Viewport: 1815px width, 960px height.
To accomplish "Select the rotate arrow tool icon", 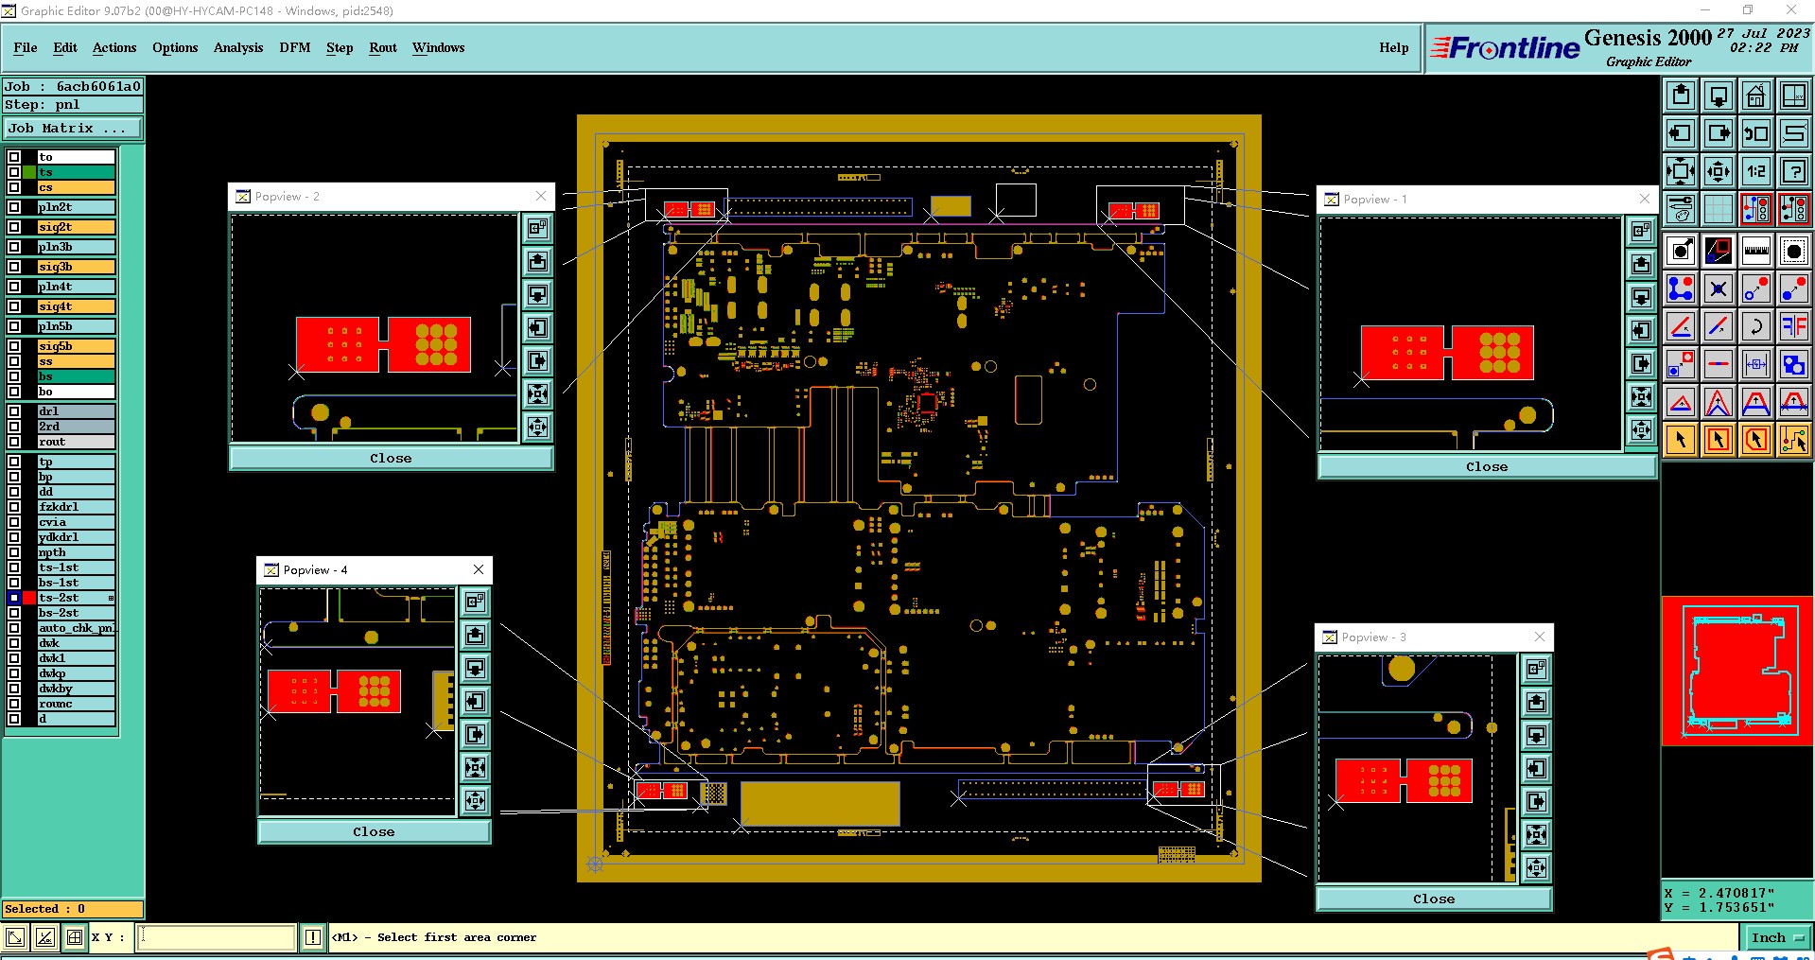I will tap(1756, 326).
